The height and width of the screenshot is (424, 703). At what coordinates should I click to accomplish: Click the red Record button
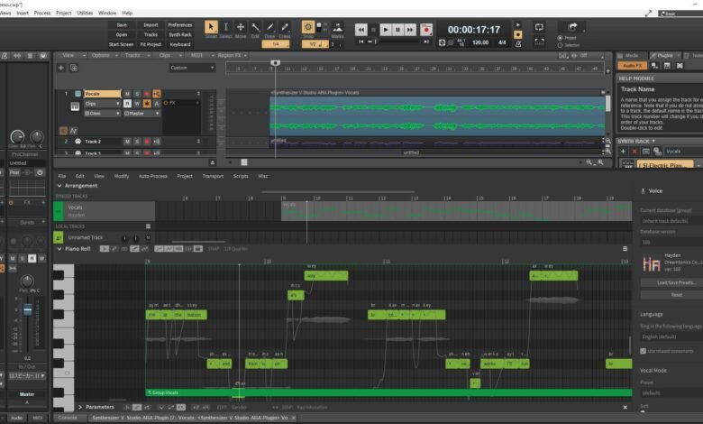coord(425,30)
